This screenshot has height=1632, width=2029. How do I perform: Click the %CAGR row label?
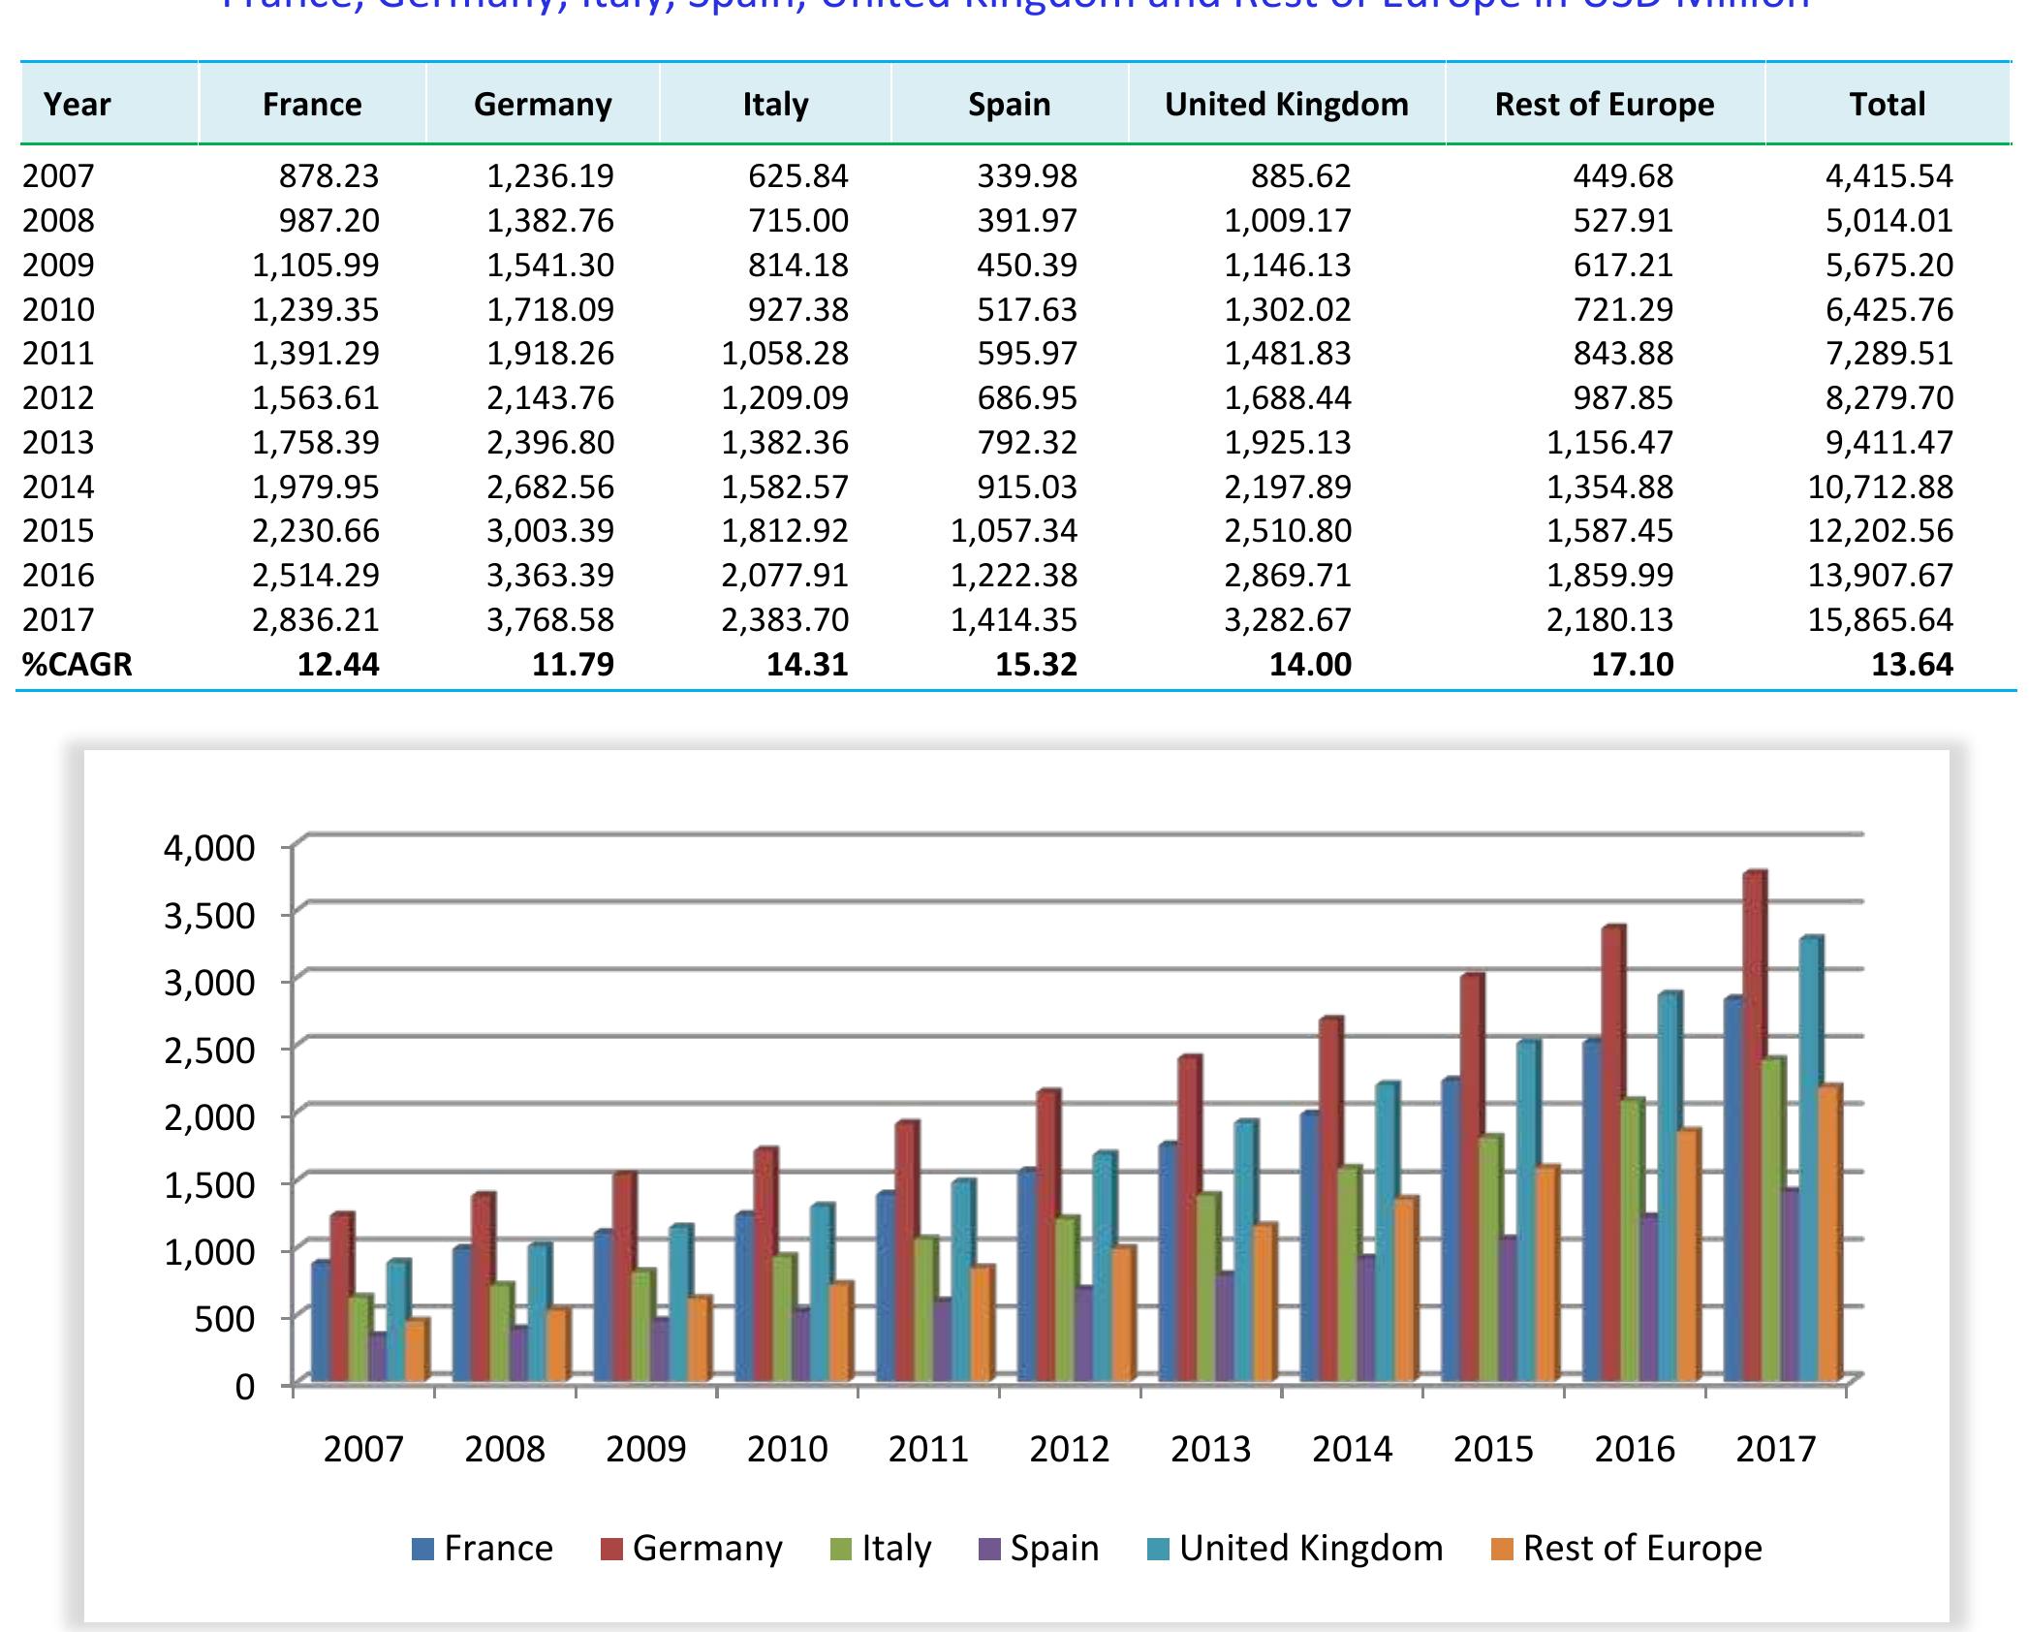[x=78, y=665]
